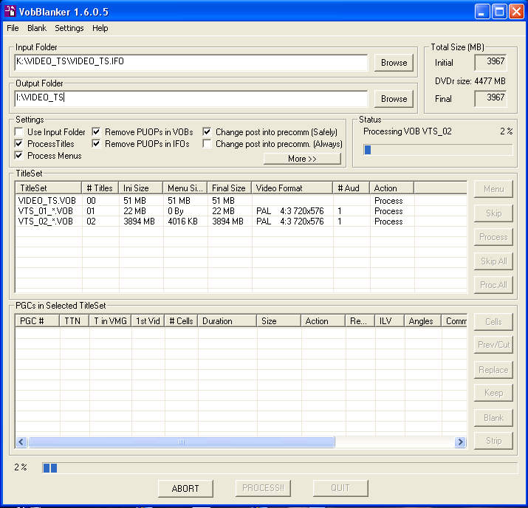Select the VTS_02_*.VOB row
Image resolution: width=528 pixels, height=508 pixels.
point(241,222)
